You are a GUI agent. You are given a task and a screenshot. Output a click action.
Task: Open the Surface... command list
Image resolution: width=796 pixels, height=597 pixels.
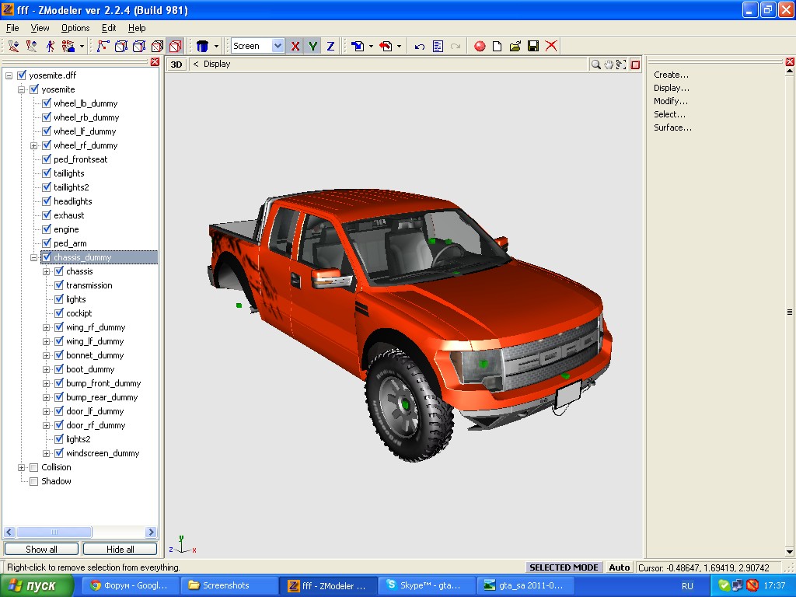(x=672, y=127)
